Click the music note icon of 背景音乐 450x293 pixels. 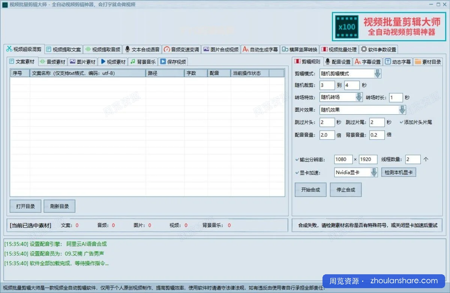click(133, 61)
